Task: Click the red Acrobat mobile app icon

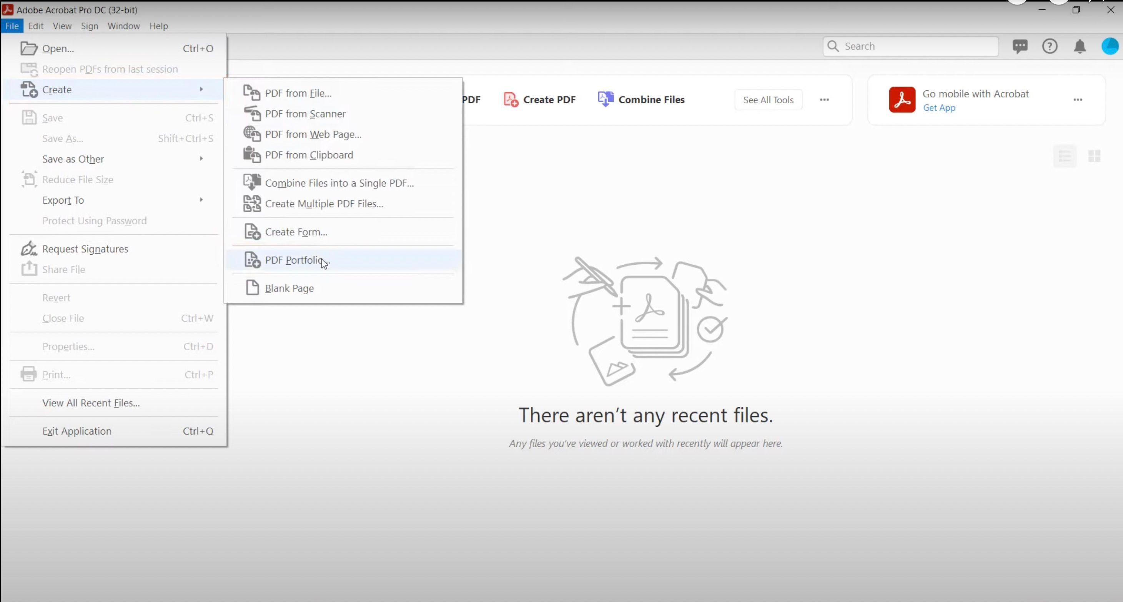Action: pyautogui.click(x=902, y=100)
